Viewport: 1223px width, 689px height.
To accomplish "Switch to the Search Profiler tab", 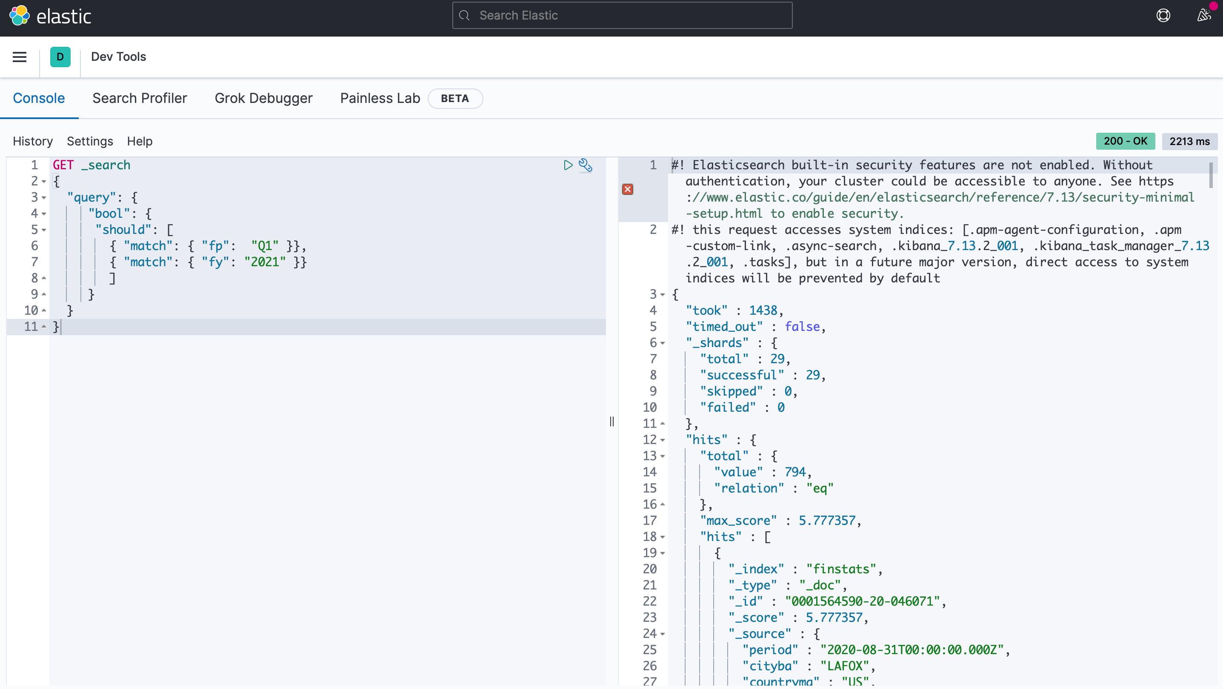I will [140, 98].
